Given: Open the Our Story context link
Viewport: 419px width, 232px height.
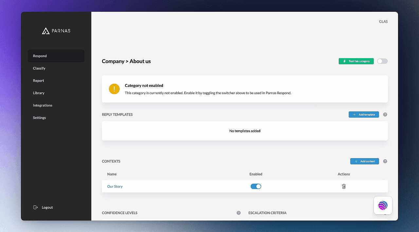Looking at the screenshot, I should coord(115,186).
